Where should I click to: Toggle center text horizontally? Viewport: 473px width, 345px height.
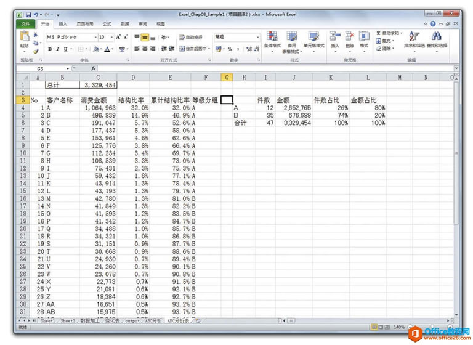(x=145, y=49)
